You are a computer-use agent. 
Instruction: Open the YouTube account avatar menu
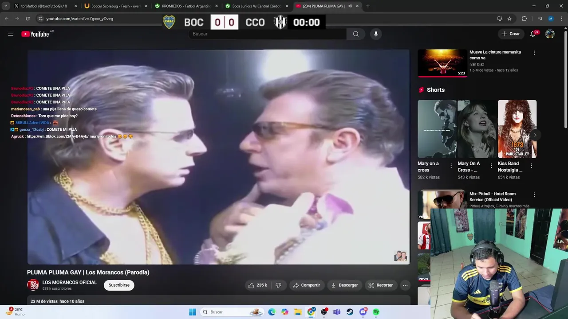(550, 34)
